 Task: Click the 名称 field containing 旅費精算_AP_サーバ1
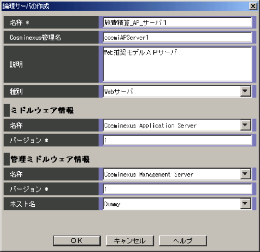coord(177,22)
